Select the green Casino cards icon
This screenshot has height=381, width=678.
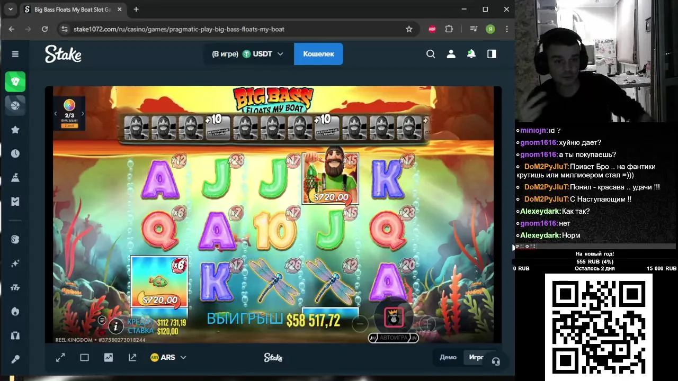coord(15,81)
